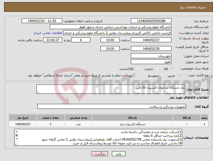Select the کالا/خدمت radio button

pyautogui.click(x=138, y=68)
